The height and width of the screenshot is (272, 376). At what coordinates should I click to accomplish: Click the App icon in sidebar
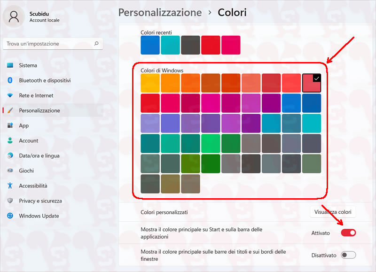(10, 125)
